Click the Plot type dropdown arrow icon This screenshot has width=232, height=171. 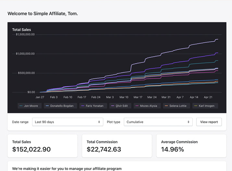[x=188, y=122]
